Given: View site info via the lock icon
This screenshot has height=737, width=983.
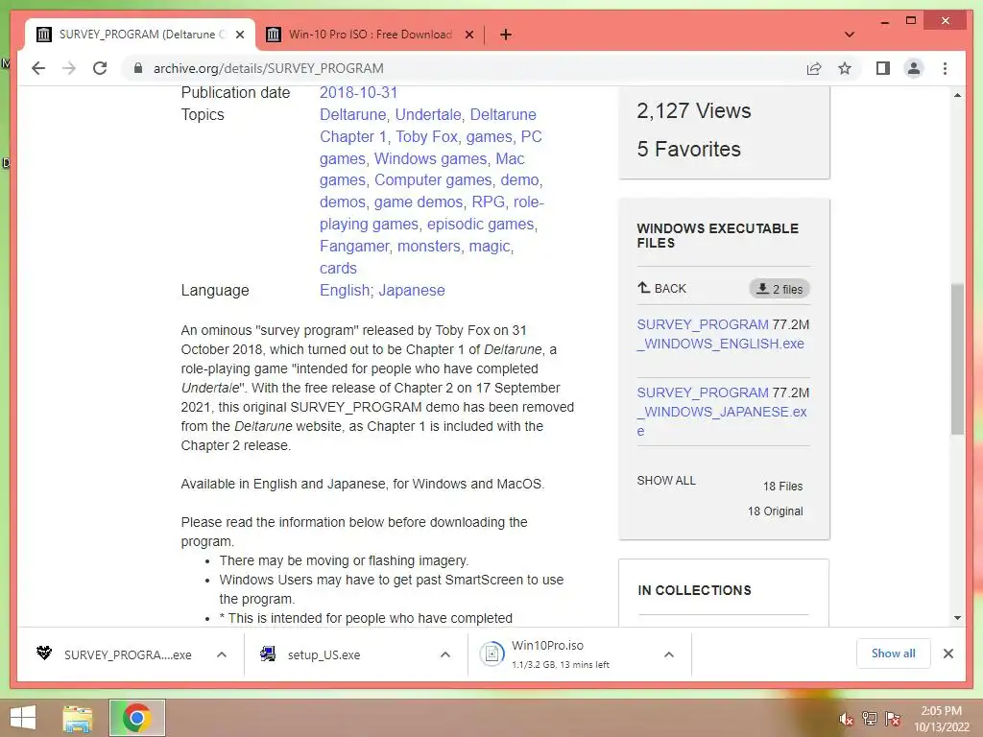Looking at the screenshot, I should [138, 68].
